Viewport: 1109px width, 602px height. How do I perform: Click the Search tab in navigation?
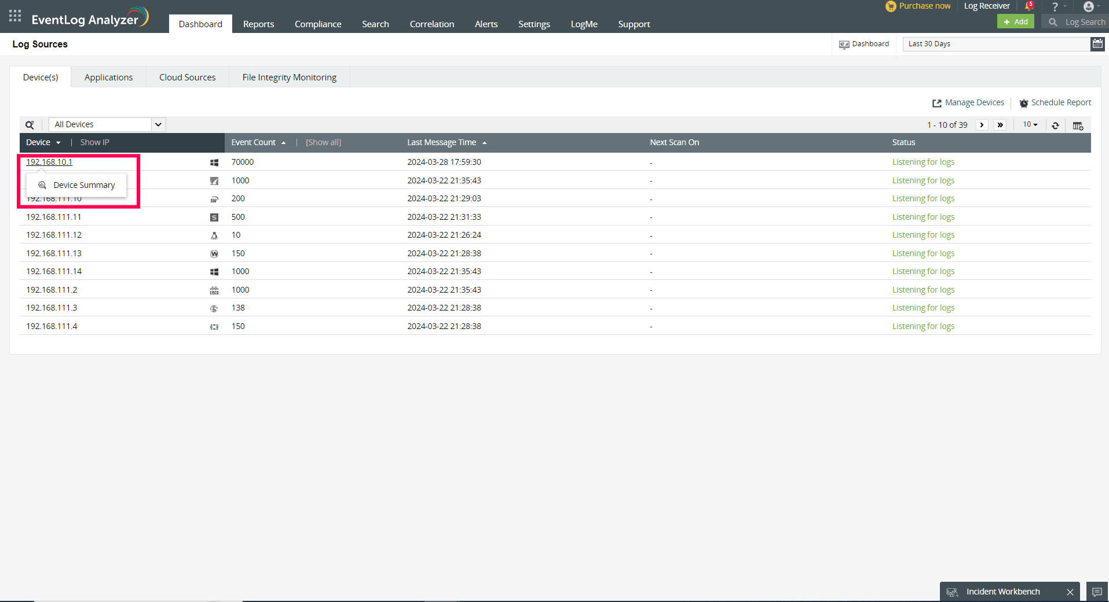pos(375,24)
